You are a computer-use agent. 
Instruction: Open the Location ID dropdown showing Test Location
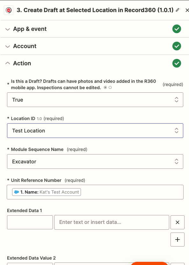tap(94, 131)
